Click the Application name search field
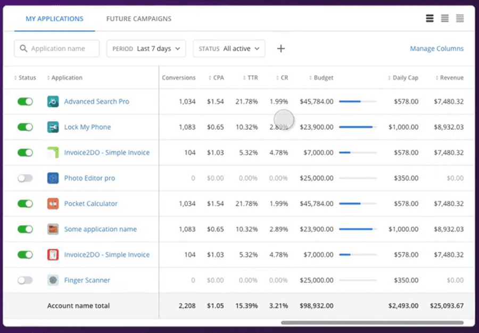 pos(56,48)
